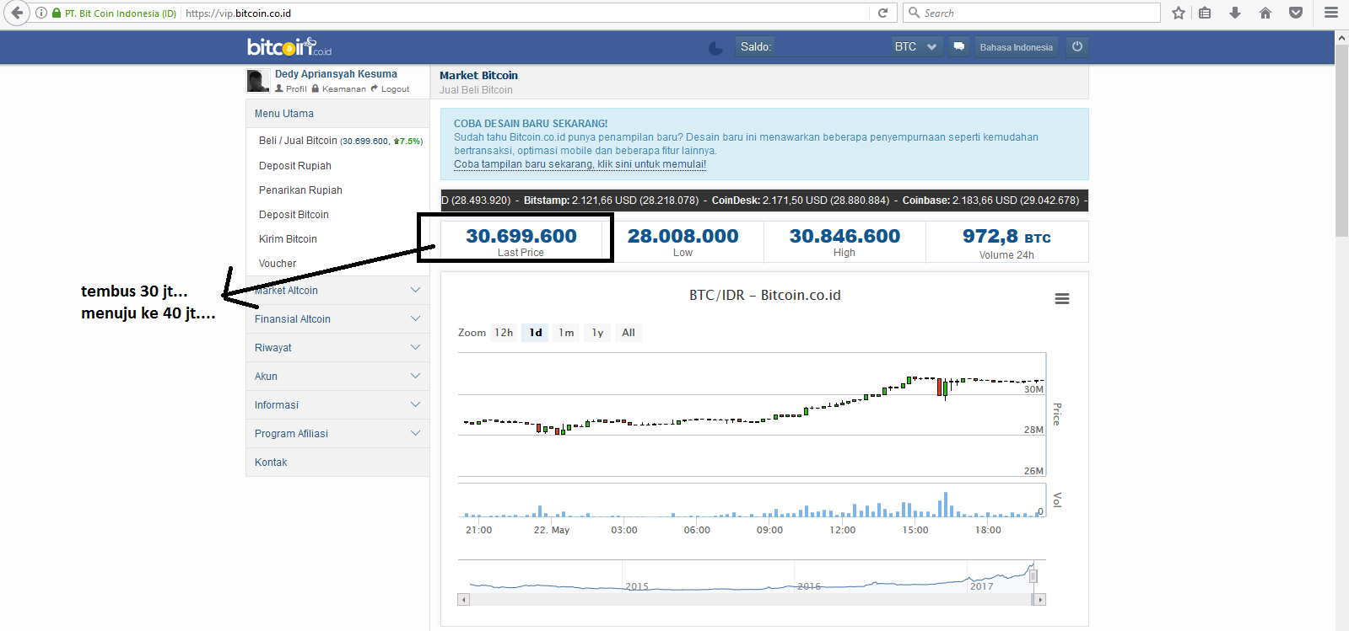
Task: Click chart navigator scrollbar left arrow
Action: tap(463, 600)
